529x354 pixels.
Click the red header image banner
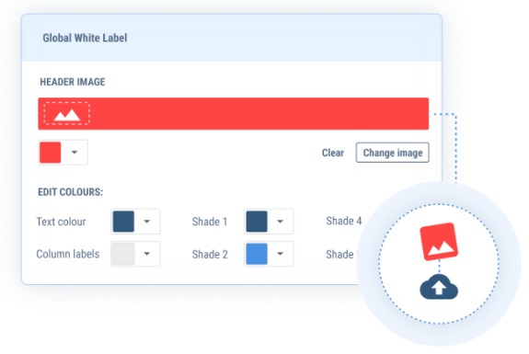[234, 114]
